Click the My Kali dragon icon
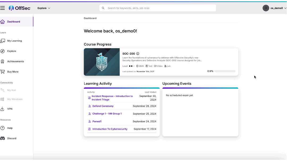This screenshot has width=287, height=161. click(x=3, y=90)
